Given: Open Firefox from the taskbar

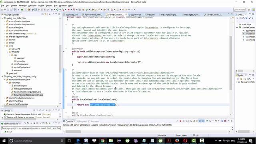Looking at the screenshot, I should (x=177, y=140).
